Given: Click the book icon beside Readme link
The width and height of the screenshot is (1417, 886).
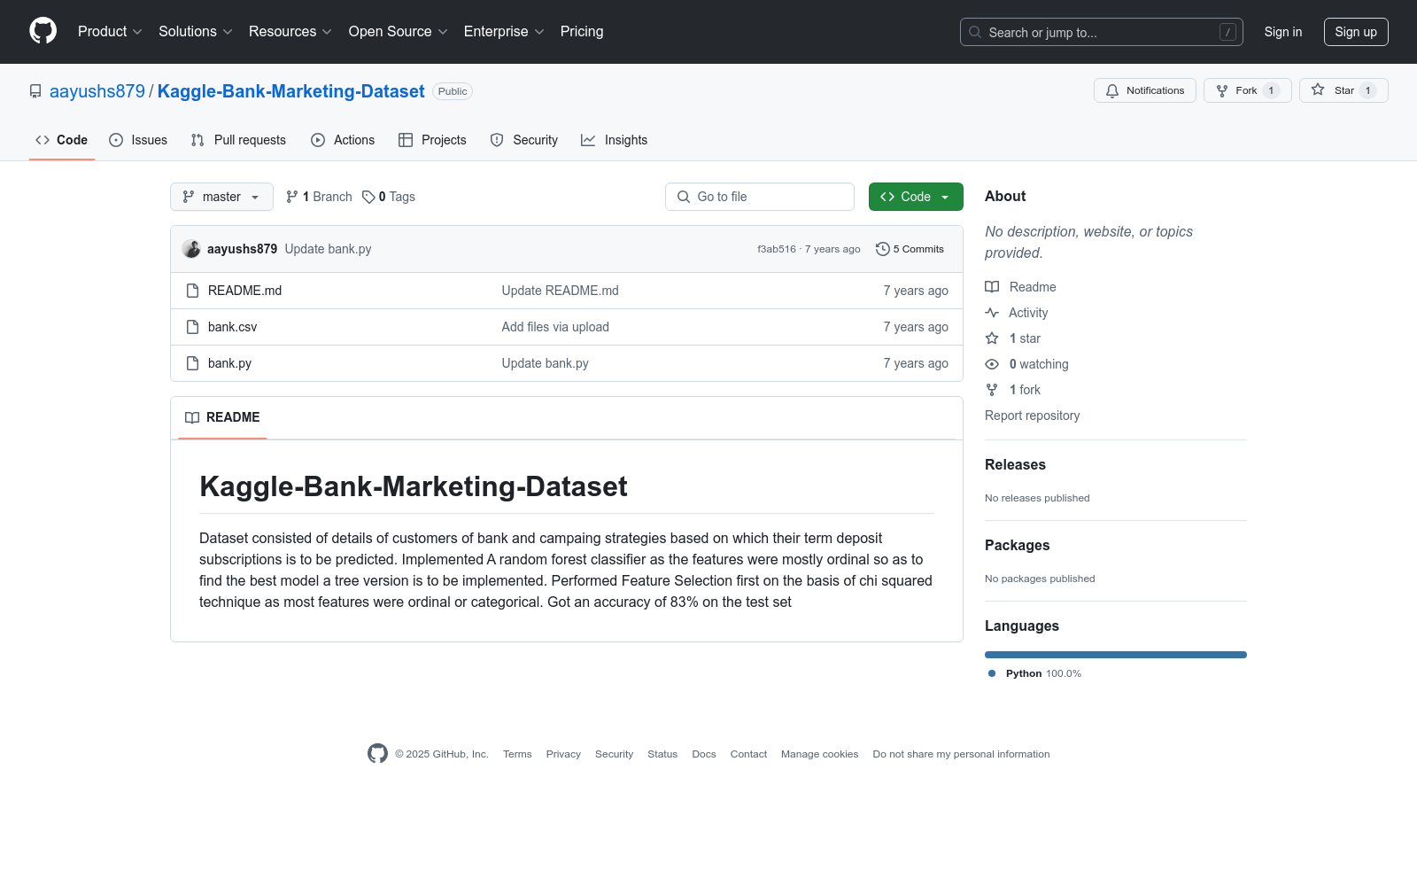Looking at the screenshot, I should (x=992, y=287).
